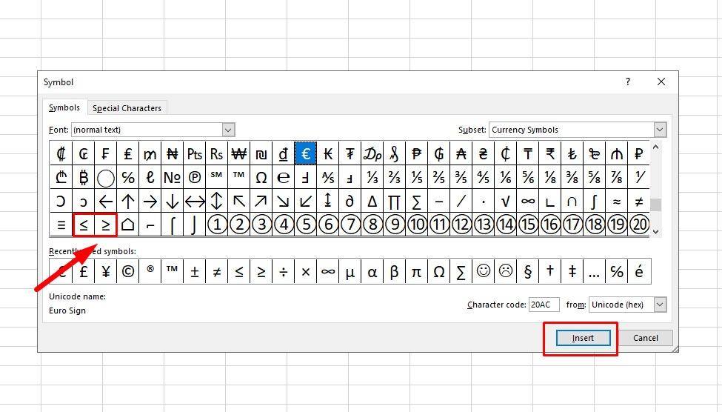Select the Euro sign symbol
722x412 pixels.
[305, 153]
